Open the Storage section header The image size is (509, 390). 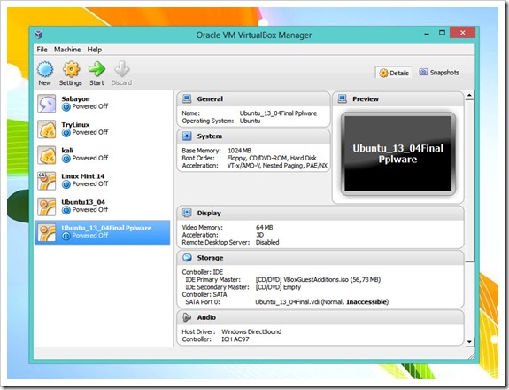point(320,258)
